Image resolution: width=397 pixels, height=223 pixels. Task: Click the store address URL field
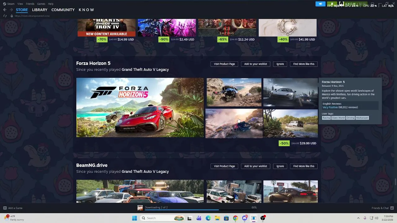click(32, 16)
